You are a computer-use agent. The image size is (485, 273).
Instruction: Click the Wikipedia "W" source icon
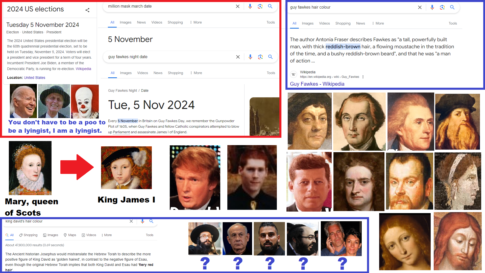pyautogui.click(x=293, y=74)
